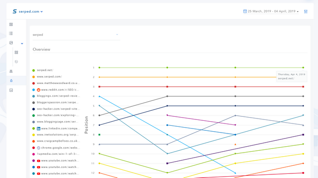The image size is (318, 178).
Task: Click the calendar icon beside date range
Action: (245, 11)
